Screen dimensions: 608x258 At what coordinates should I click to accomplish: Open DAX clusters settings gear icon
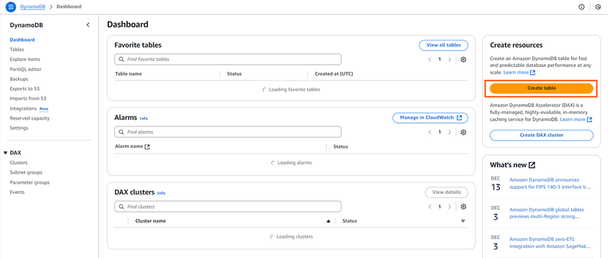point(463,207)
